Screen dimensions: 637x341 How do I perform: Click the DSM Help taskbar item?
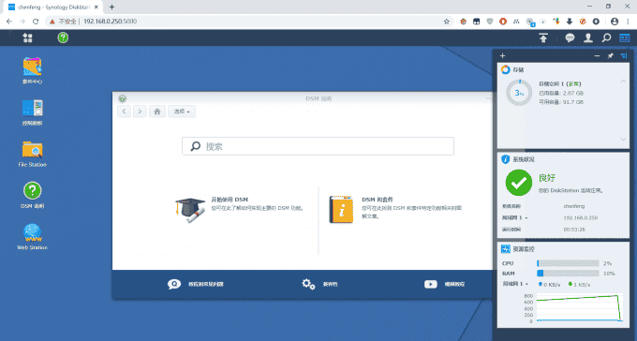point(63,37)
